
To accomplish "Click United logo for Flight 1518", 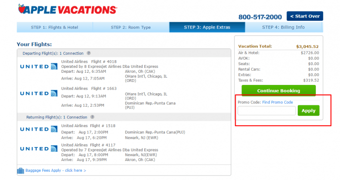I will coord(39,129).
